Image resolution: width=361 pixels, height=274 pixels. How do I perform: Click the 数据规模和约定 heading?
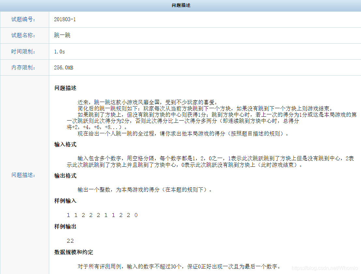(74, 252)
